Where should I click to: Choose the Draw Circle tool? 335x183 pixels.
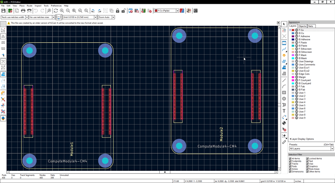click(284, 99)
